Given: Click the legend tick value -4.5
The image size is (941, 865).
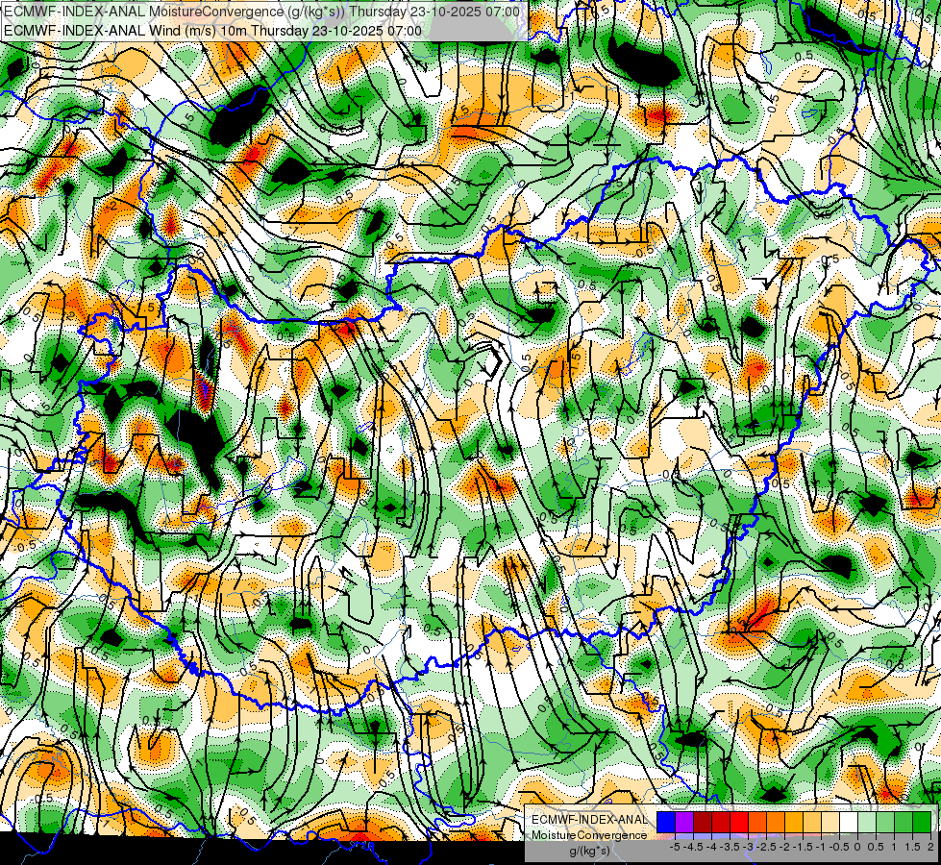Looking at the screenshot, I should tap(693, 847).
